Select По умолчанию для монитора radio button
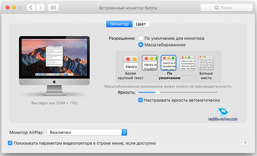Screen dimensions: 257x156 pos(141,38)
